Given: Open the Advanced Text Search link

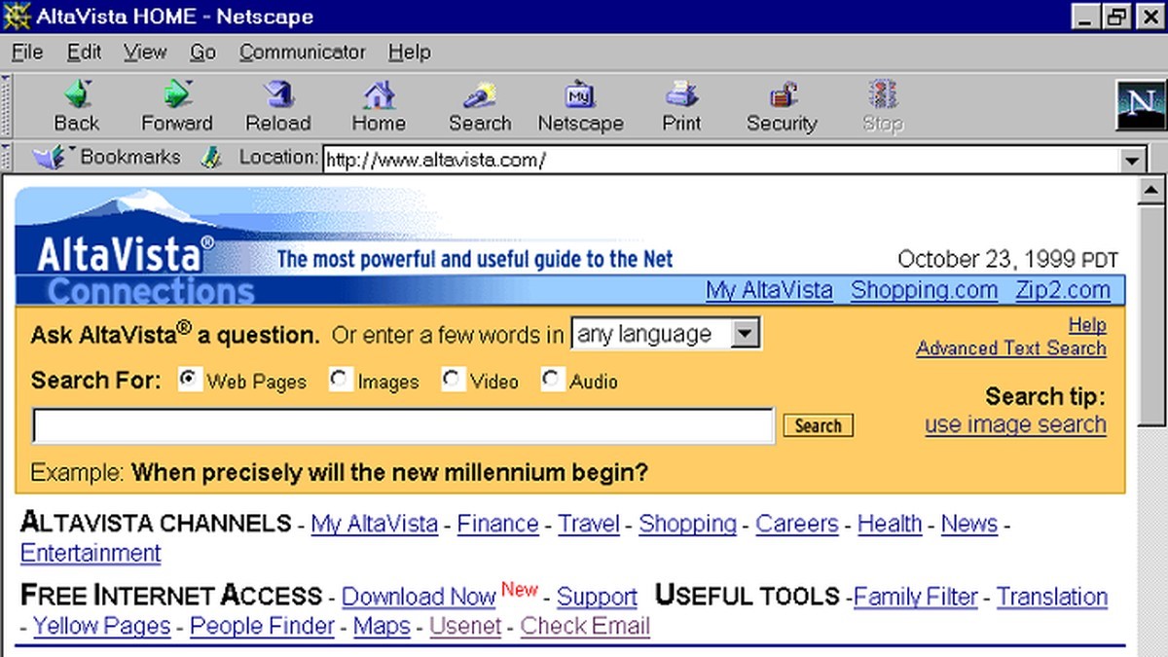Looking at the screenshot, I should tap(1010, 348).
